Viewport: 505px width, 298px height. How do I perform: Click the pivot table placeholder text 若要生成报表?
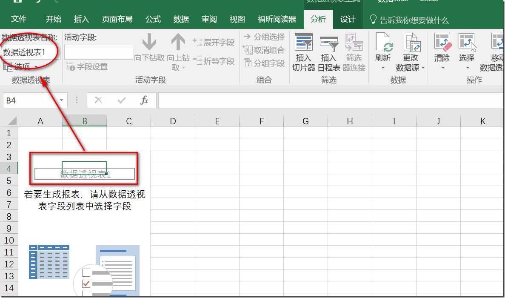click(x=85, y=200)
